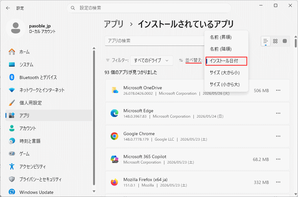The height and width of the screenshot is (197, 298).
Task: Switch to table view layout icon
Action: pos(285,41)
